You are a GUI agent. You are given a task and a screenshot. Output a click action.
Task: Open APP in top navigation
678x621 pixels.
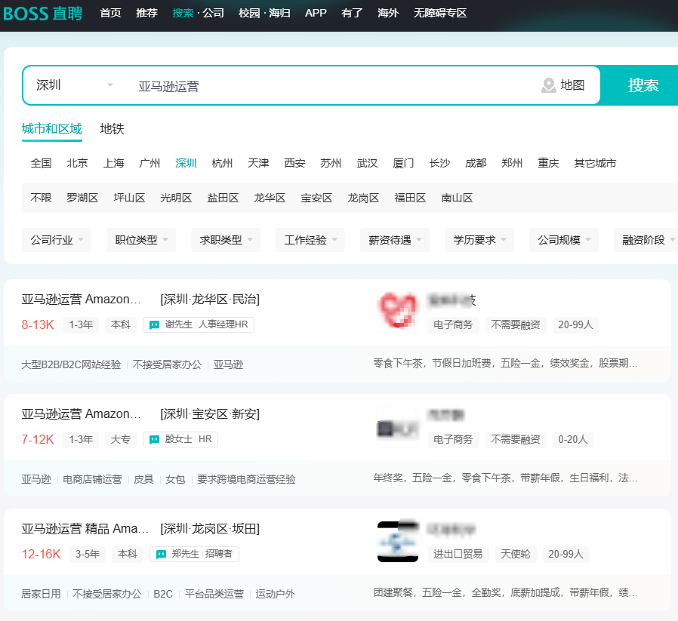[316, 13]
